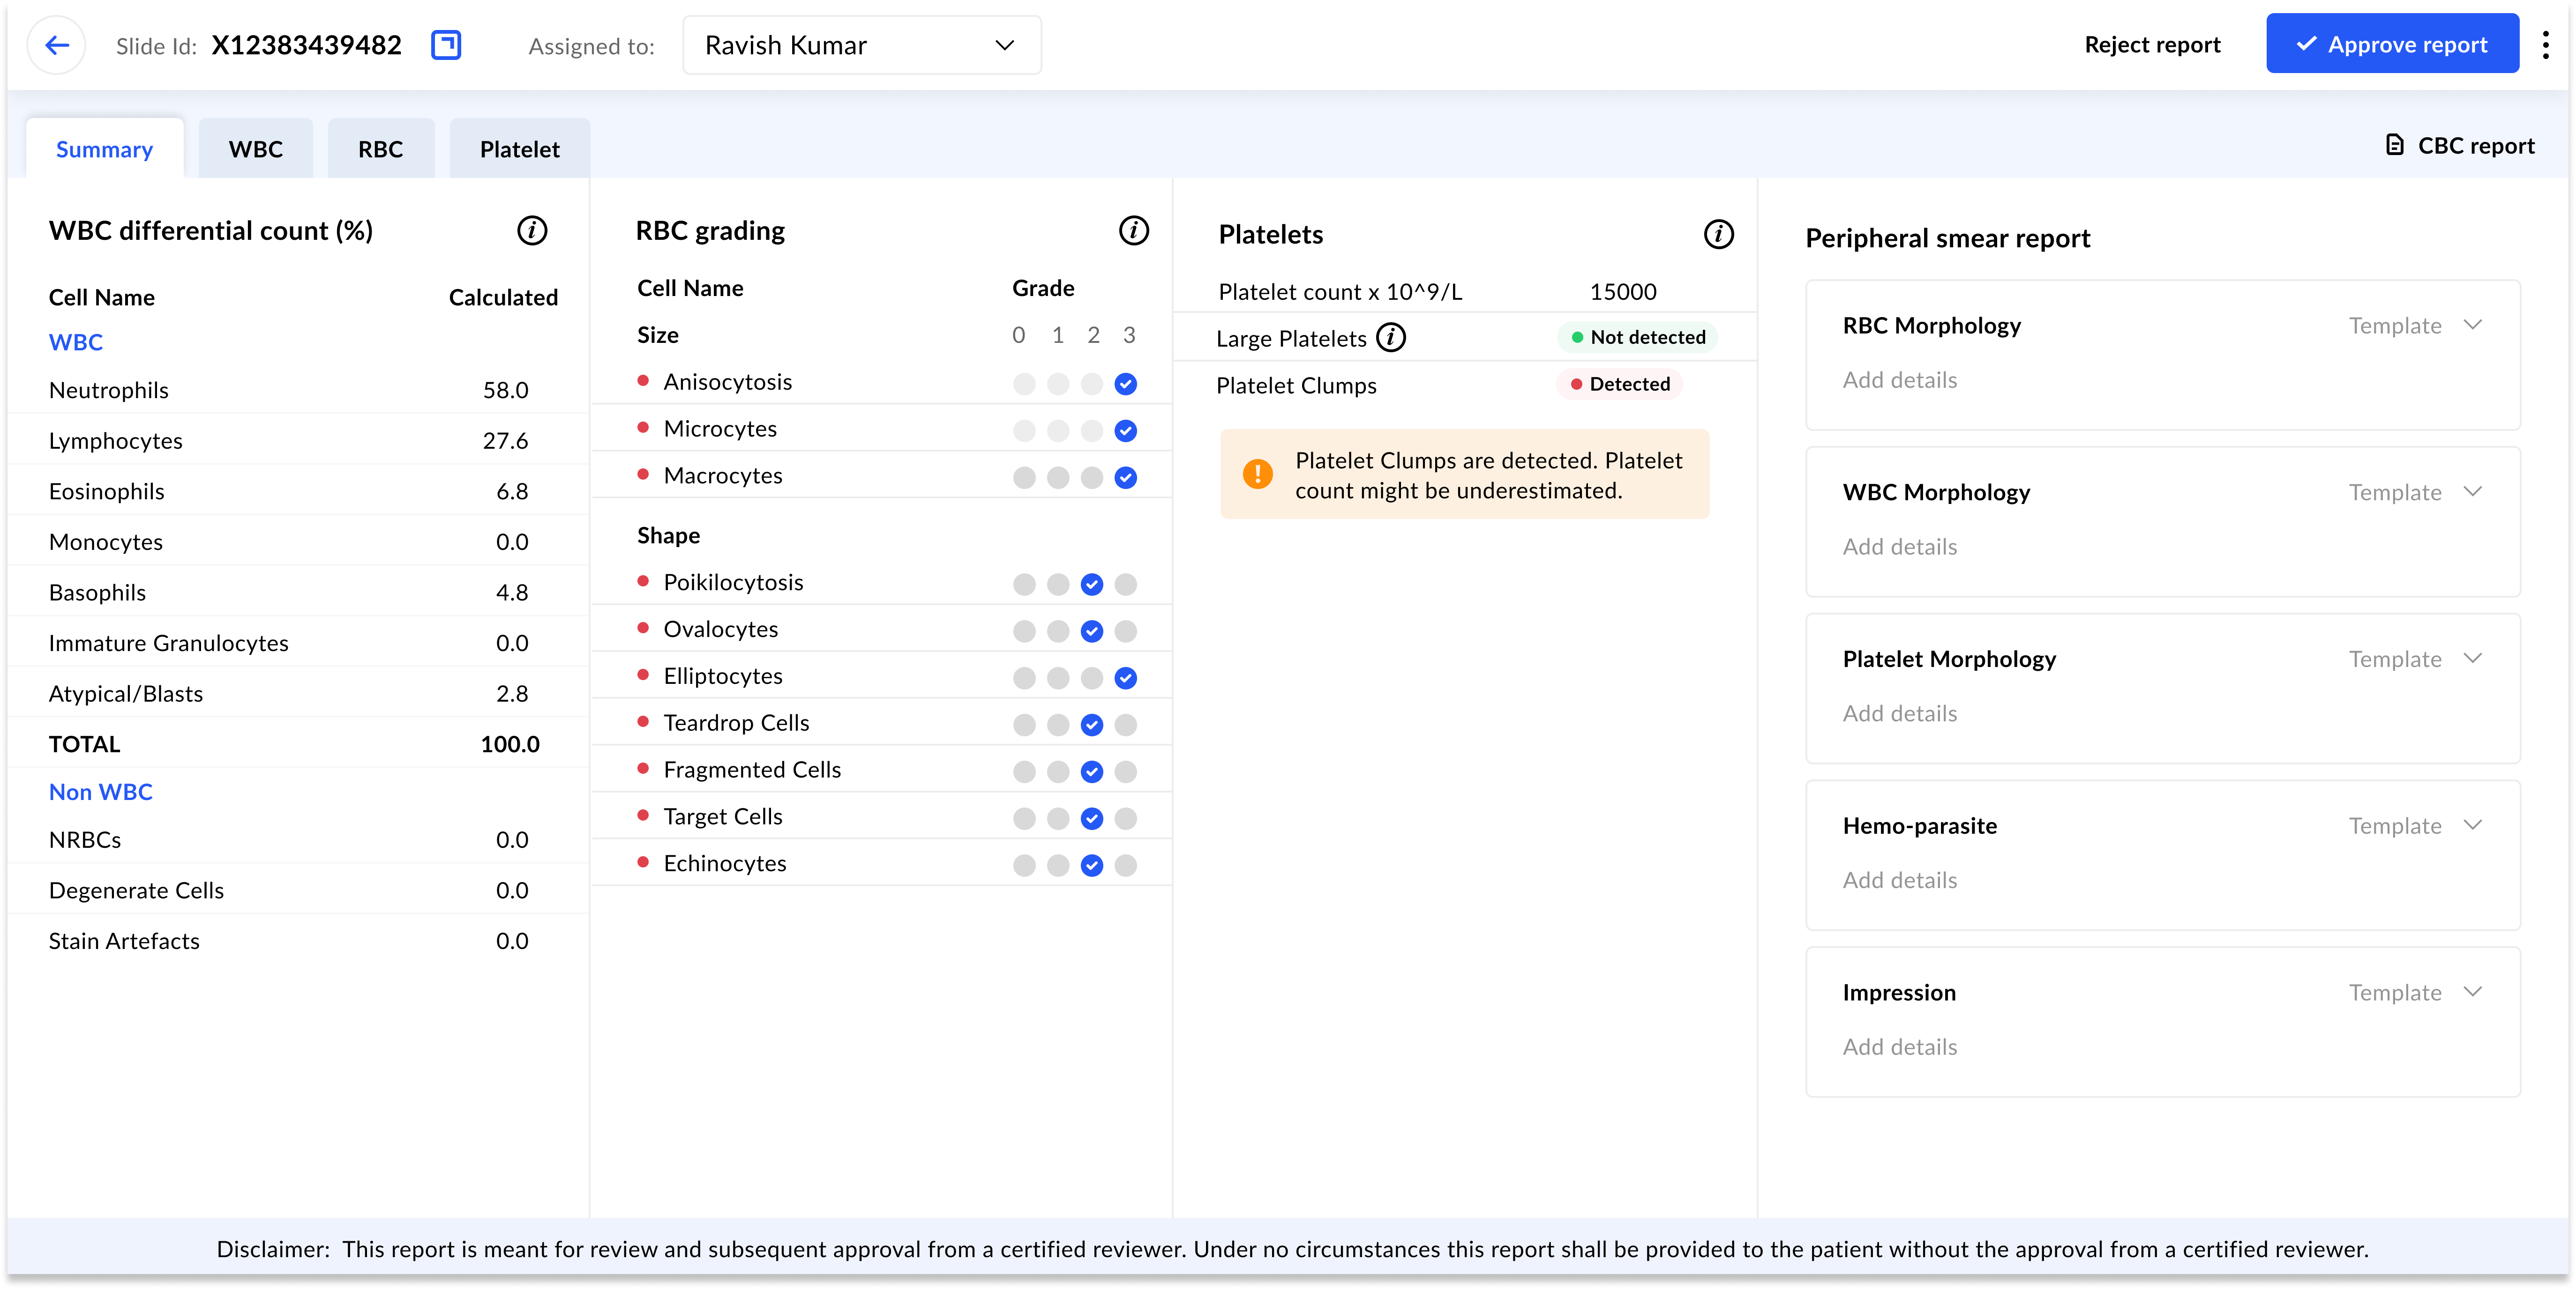The width and height of the screenshot is (2576, 1289).
Task: Show info for WBC differential count
Action: [x=532, y=231]
